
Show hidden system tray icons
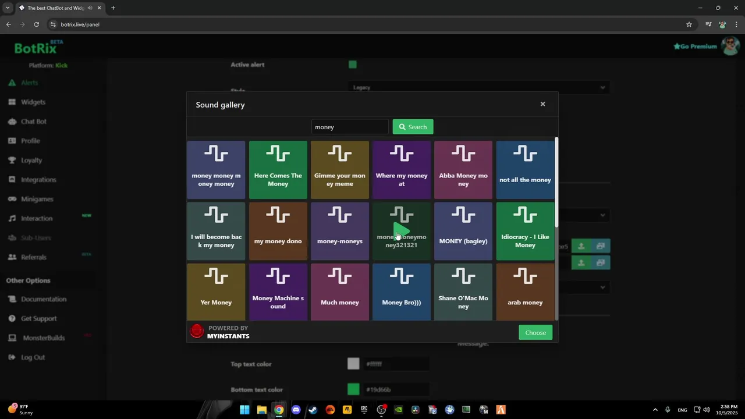tap(655, 410)
